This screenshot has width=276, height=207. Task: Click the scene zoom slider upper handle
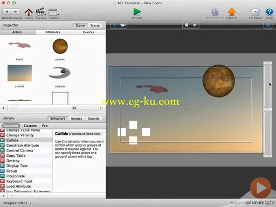267,63
